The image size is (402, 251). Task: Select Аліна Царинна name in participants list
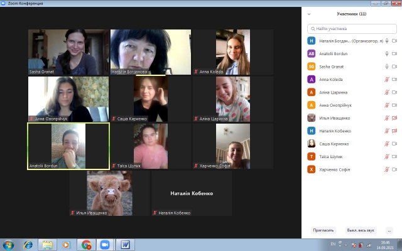334,92
